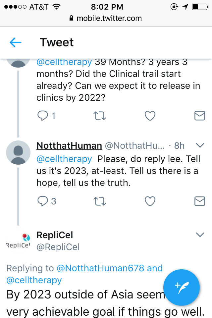This screenshot has height=318, width=212.
Task: Open NotthatHuman profile name link
Action: [69, 146]
